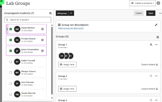Uncheck Elysia Marben's checkbox

coord(11,29)
